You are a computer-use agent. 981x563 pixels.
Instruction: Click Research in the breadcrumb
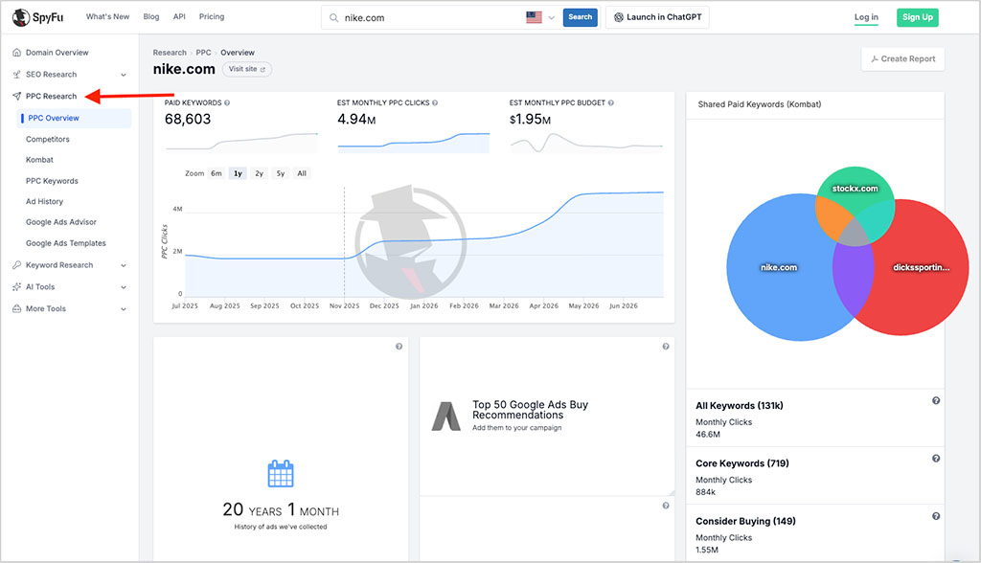click(x=170, y=53)
